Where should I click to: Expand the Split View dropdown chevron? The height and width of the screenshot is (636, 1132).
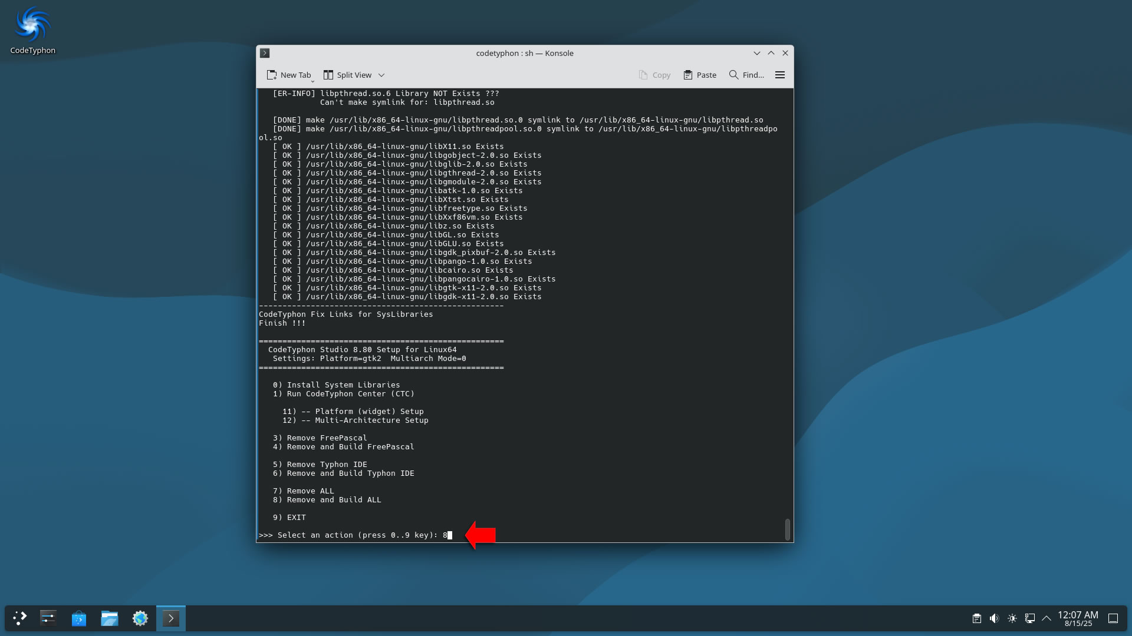tap(381, 75)
